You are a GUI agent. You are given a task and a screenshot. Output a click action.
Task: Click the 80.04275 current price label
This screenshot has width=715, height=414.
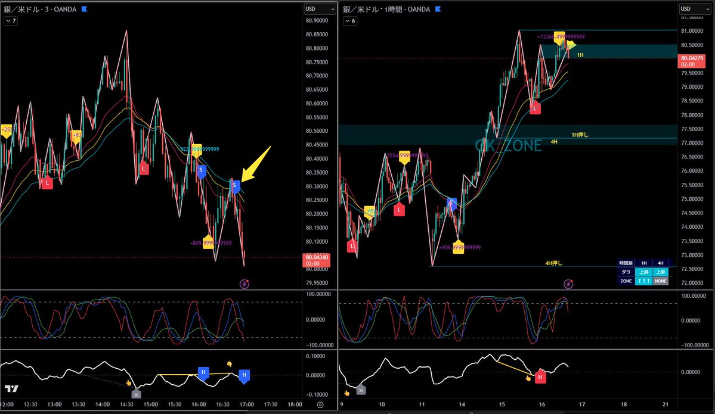pos(692,61)
